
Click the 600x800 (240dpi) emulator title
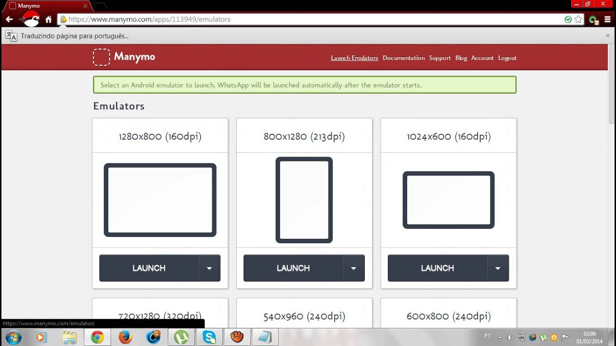[449, 316]
